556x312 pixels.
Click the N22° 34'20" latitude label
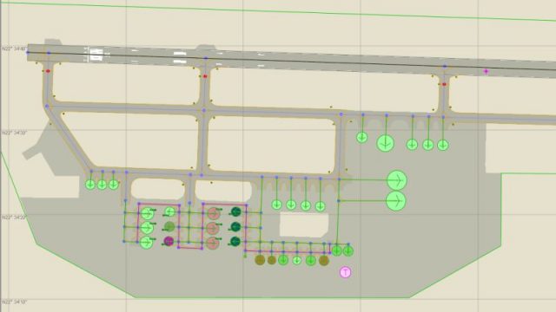pyautogui.click(x=14, y=218)
